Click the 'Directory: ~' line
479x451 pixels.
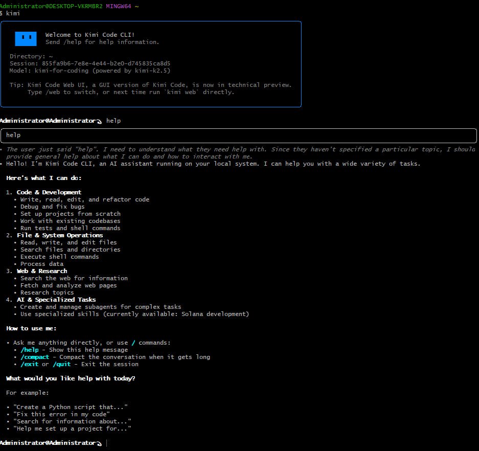pos(31,56)
